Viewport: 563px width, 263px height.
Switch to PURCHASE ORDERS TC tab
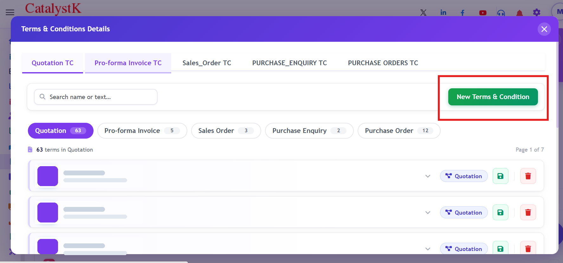tap(383, 63)
